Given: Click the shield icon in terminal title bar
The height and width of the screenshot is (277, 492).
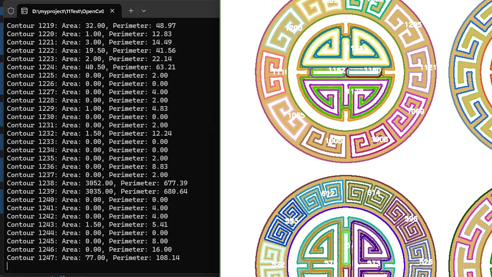Looking at the screenshot, I should [x=11, y=11].
